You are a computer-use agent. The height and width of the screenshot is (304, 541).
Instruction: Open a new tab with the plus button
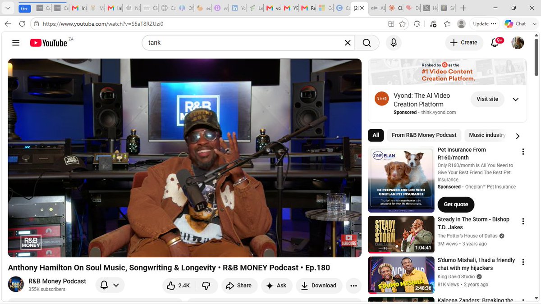point(463,8)
